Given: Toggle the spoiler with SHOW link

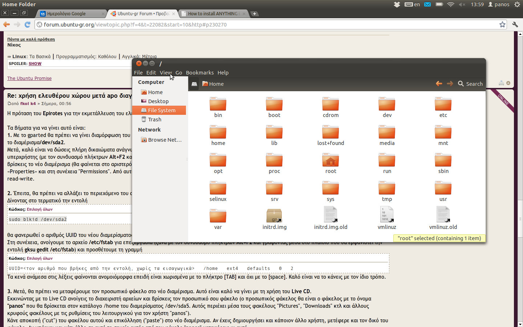Looking at the screenshot, I should coord(35,64).
